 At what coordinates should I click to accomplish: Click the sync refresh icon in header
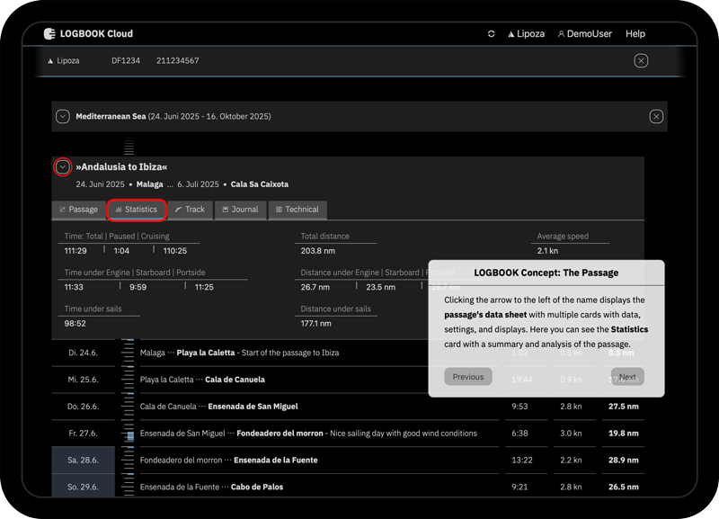[x=492, y=34]
